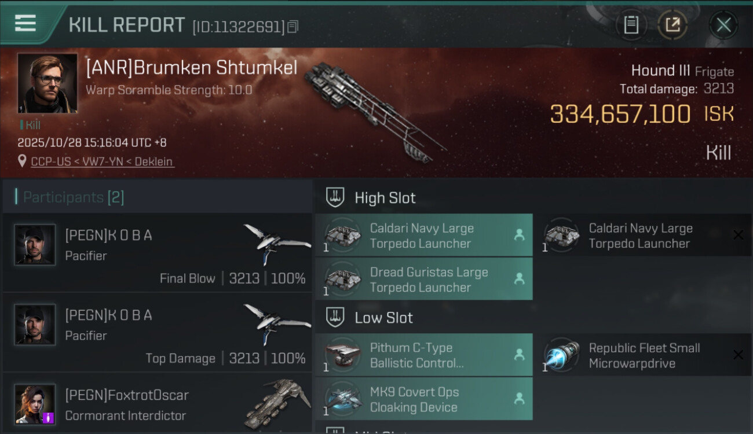The image size is (753, 434).
Task: Open the hamburger menu icon
Action: pos(25,23)
